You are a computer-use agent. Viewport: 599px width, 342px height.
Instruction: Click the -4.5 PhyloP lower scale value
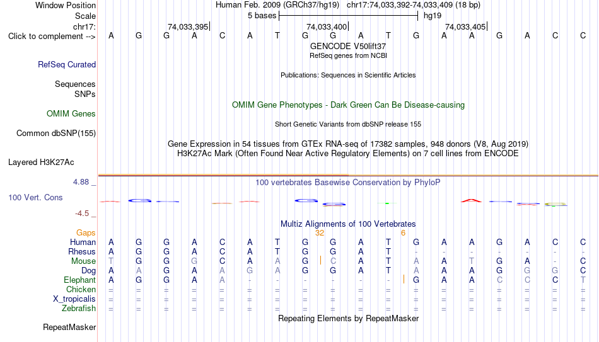[x=82, y=214]
